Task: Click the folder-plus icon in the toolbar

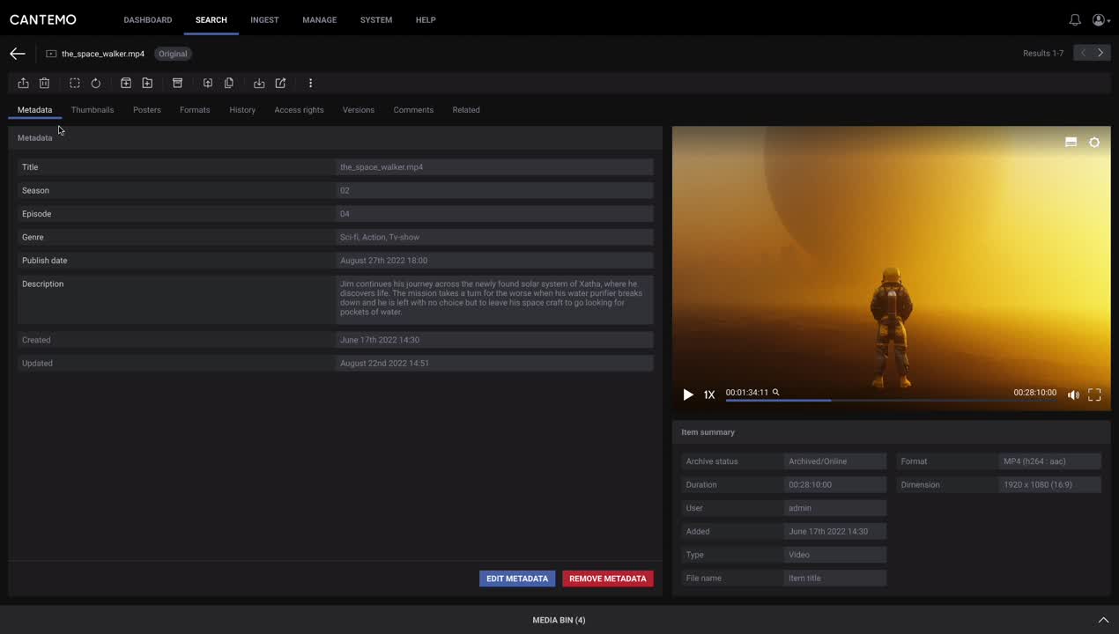Action: 147,83
